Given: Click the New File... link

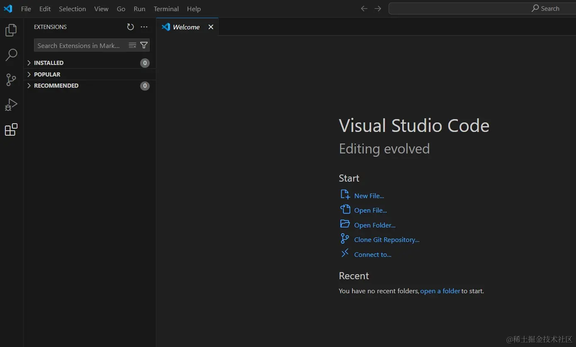Looking at the screenshot, I should 369,196.
